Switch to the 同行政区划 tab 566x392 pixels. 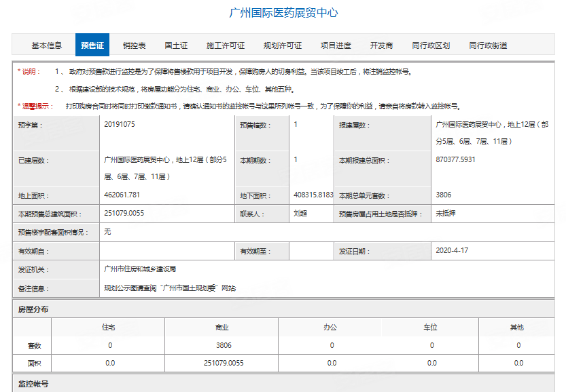point(431,45)
